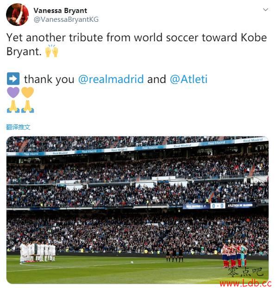The width and height of the screenshot is (276, 288).
Task: Click the second praying hands emoji
Action: [27, 106]
